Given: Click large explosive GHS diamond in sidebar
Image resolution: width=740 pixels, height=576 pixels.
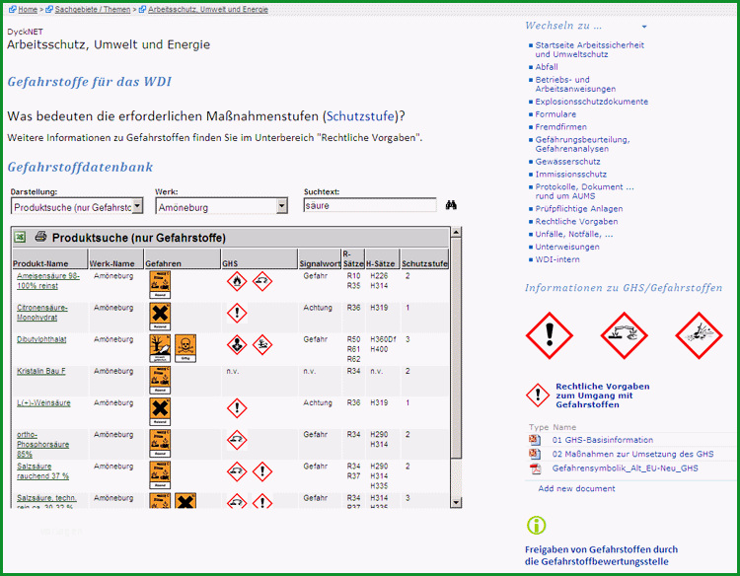Looking at the screenshot, I should tap(699, 335).
